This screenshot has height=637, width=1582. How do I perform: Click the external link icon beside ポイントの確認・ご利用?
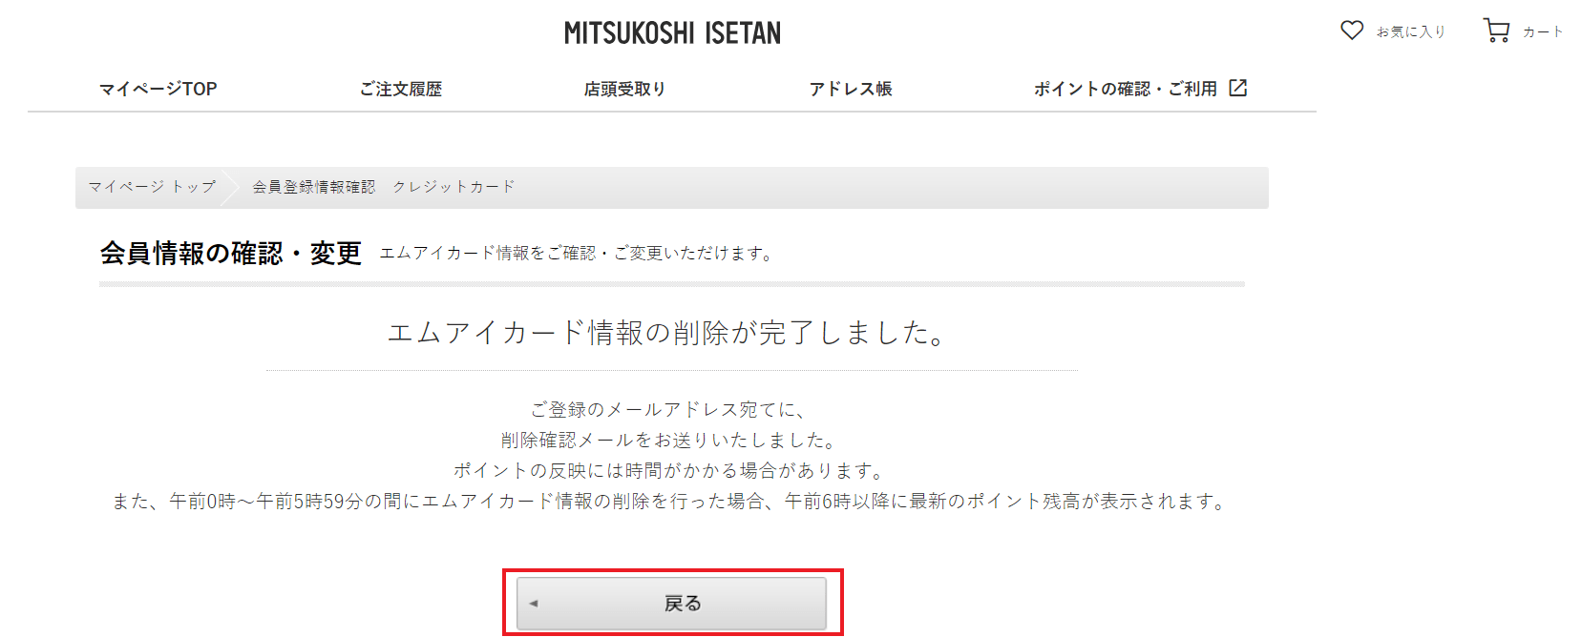(1238, 88)
